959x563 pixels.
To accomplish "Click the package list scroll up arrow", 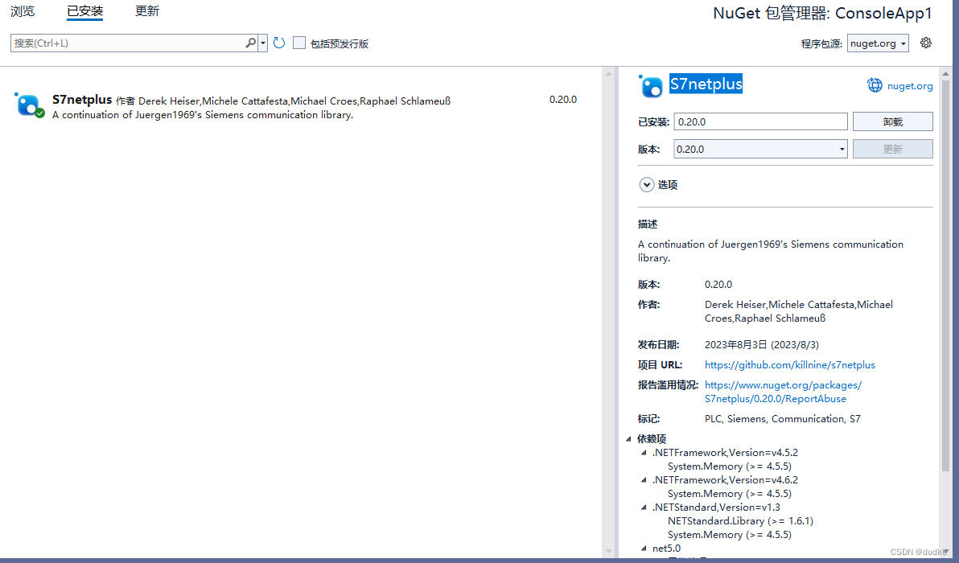I will click(608, 73).
